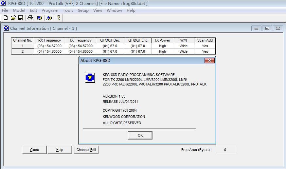Click the RX Frequency column header
Viewport: 286px width, 169px height.
(x=49, y=40)
